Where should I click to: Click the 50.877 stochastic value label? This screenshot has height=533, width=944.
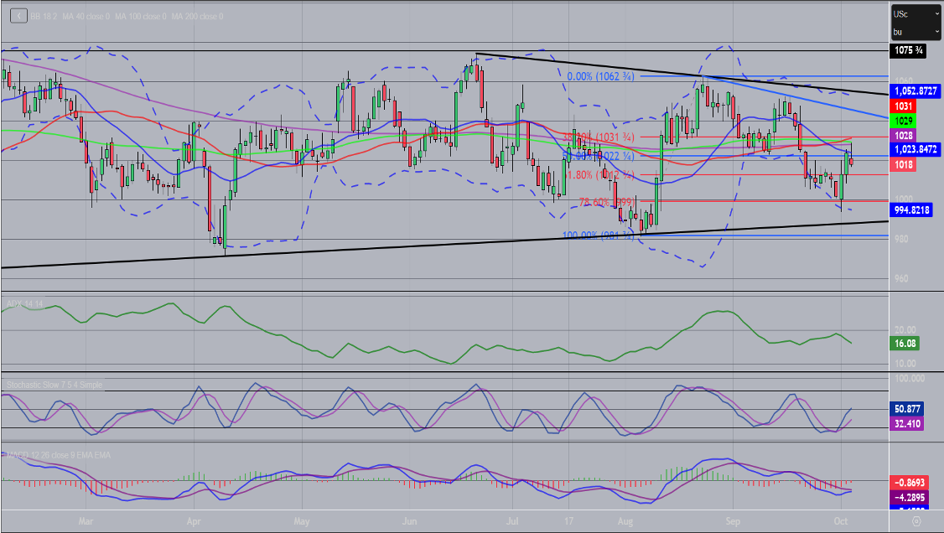coord(909,409)
